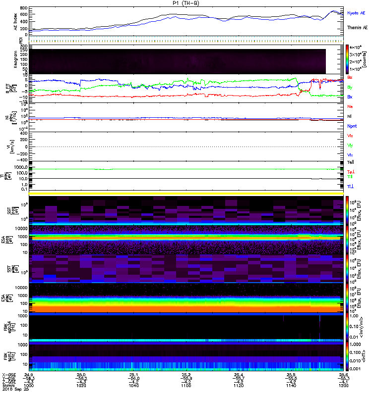372x396 pixels.
Task: Click the keogram counts color bar
Action: click(347, 59)
